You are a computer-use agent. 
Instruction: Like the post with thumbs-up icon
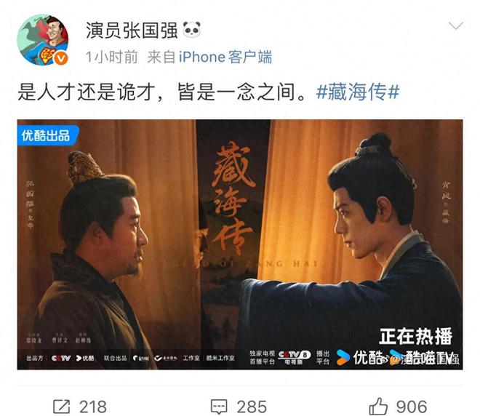tap(378, 407)
